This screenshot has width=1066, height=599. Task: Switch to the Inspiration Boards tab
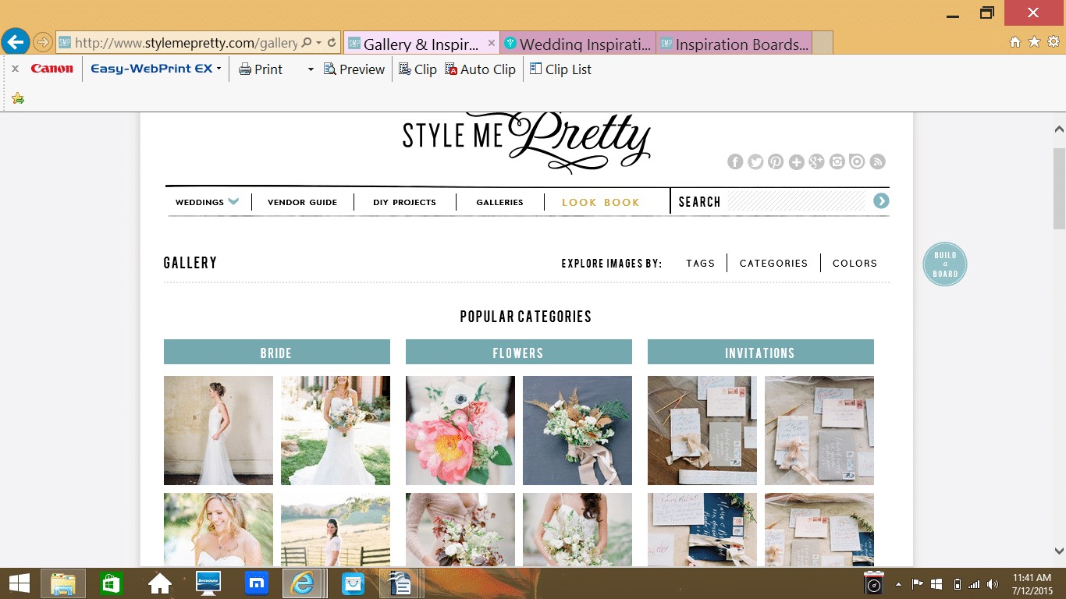(734, 44)
